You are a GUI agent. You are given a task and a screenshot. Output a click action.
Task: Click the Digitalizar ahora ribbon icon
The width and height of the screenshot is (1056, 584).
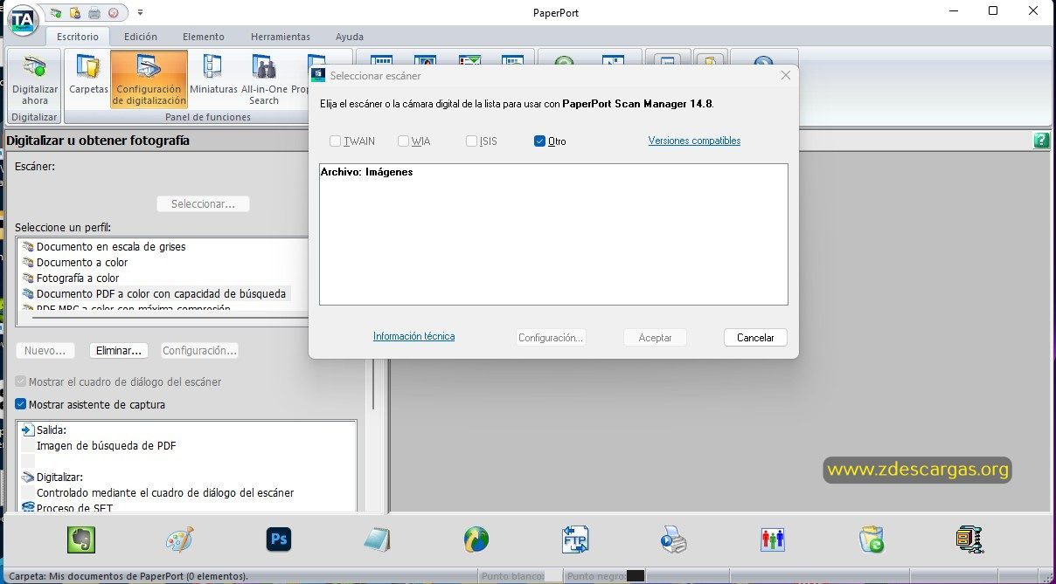(x=35, y=79)
